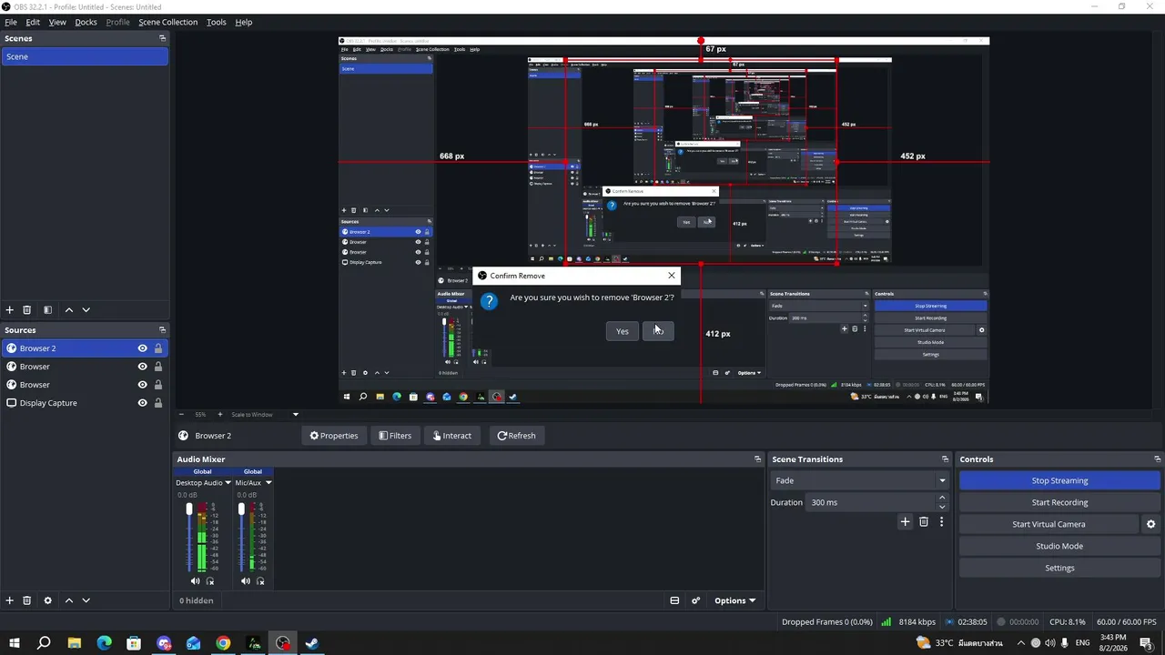The width and height of the screenshot is (1165, 655).
Task: Launch File Explorer from the taskbar
Action: tap(75, 643)
